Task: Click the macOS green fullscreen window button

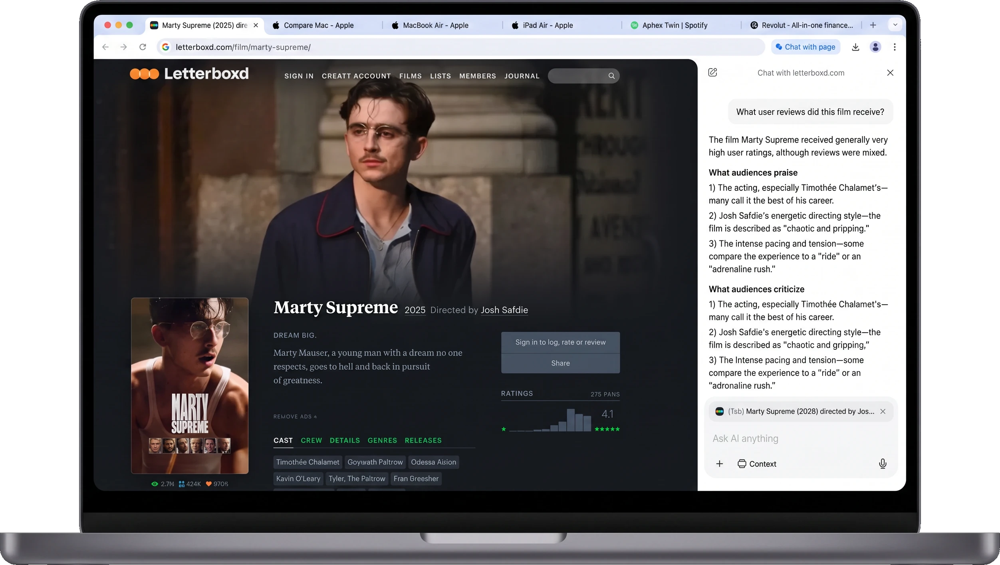Action: tap(129, 25)
